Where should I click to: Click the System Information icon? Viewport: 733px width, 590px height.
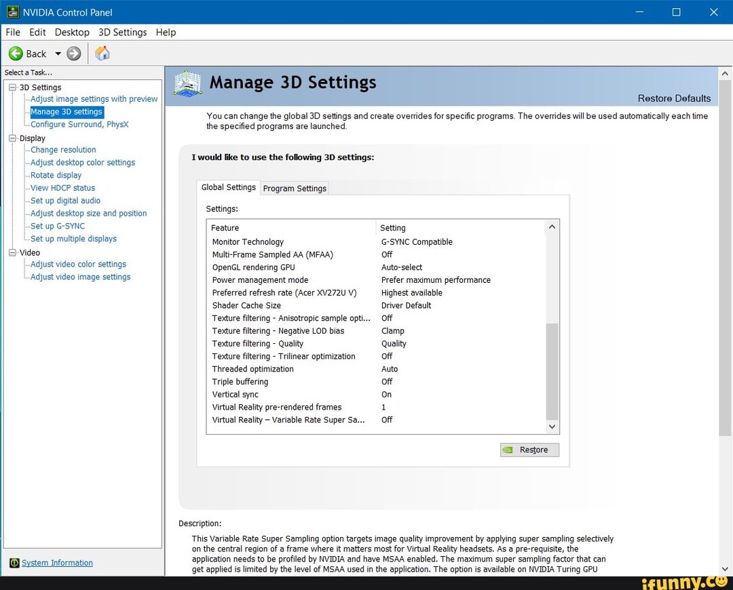tap(14, 563)
